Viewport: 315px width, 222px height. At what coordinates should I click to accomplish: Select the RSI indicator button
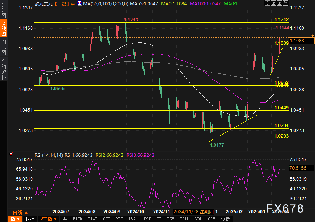click(x=147, y=219)
